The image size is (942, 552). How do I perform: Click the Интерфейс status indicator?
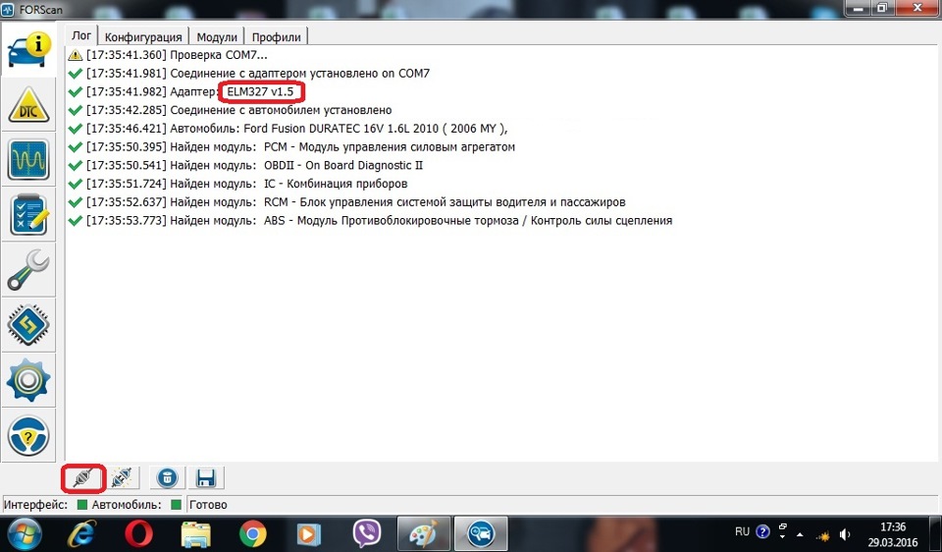point(82,505)
